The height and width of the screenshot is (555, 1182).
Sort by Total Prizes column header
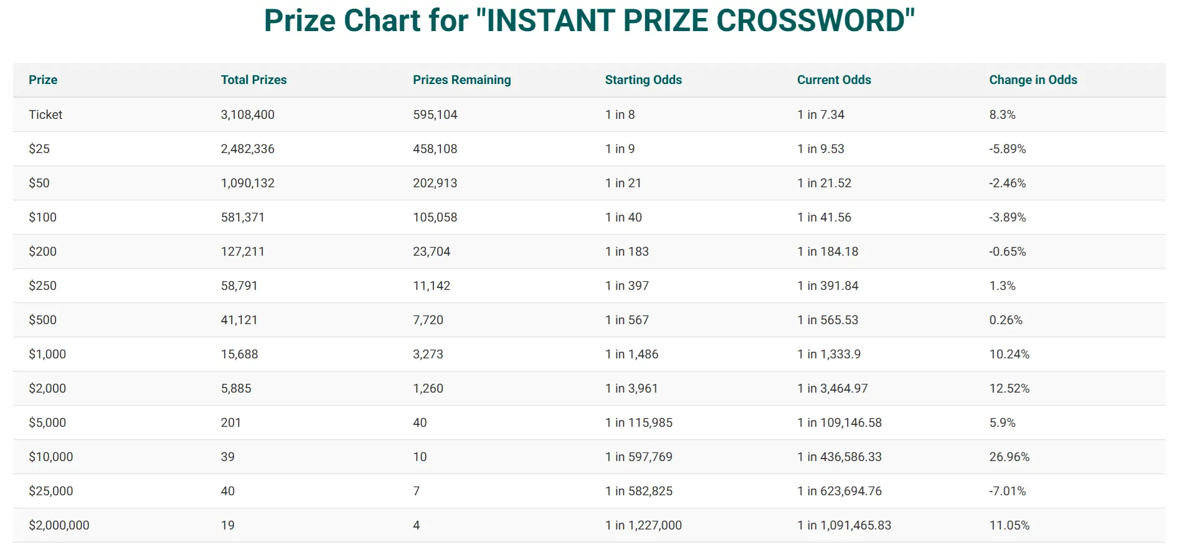(253, 80)
